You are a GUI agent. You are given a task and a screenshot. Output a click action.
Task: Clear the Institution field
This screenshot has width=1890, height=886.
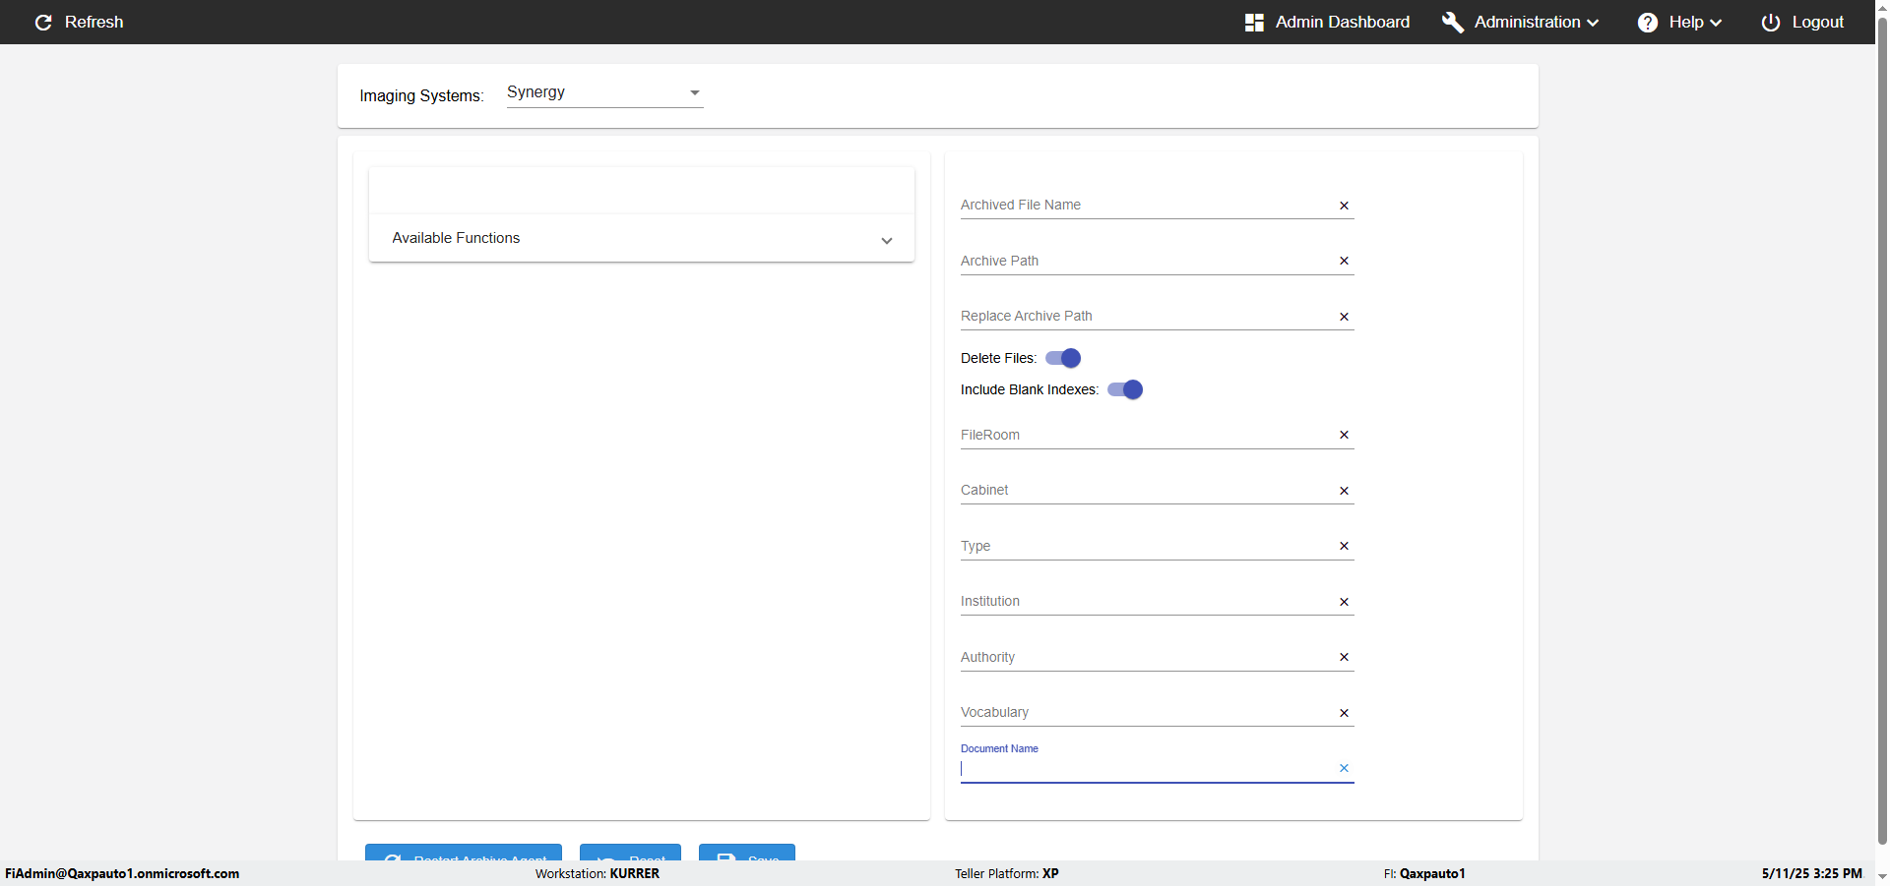pyautogui.click(x=1344, y=602)
